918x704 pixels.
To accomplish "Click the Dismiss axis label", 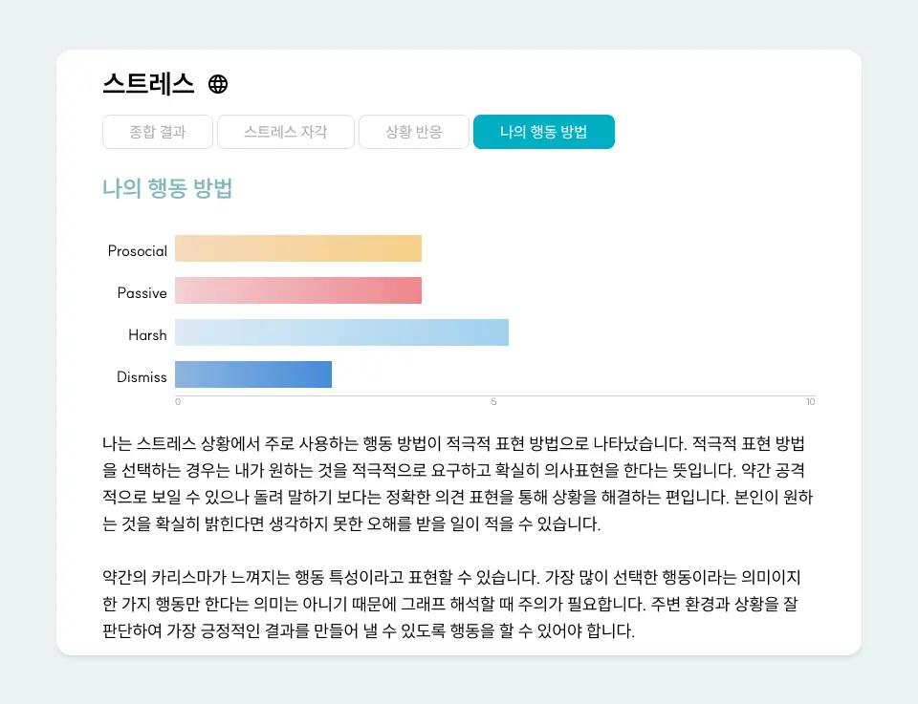I will click(x=142, y=377).
